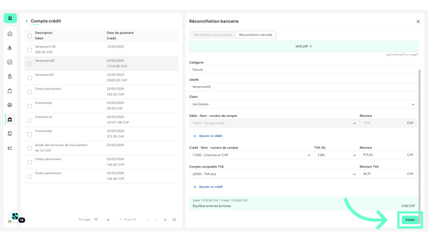Tick the select-all checkbox in table header
The image size is (428, 241).
click(29, 35)
